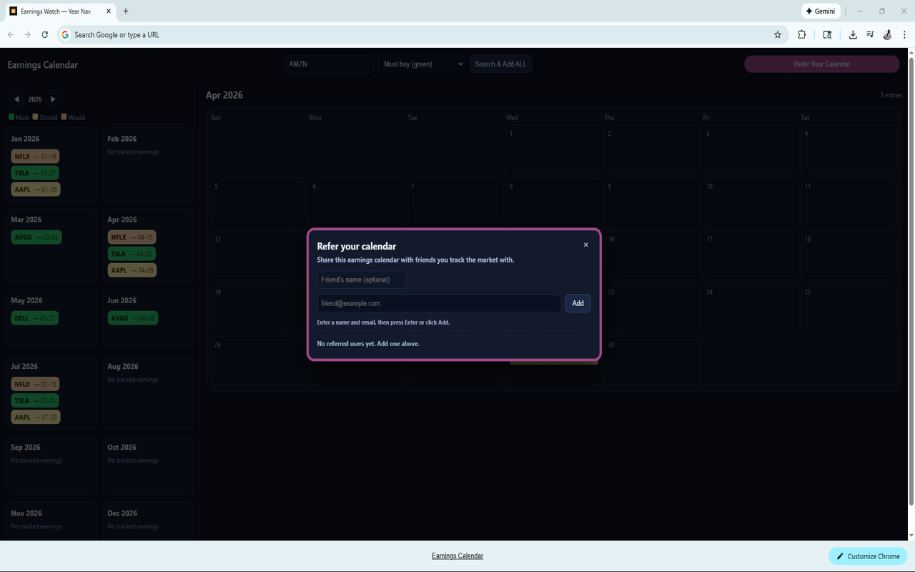Open Gemini from the browser toolbar

click(821, 11)
